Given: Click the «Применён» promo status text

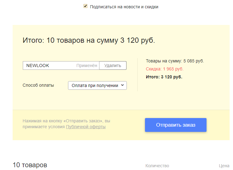Looking at the screenshot, I should click(x=86, y=65).
